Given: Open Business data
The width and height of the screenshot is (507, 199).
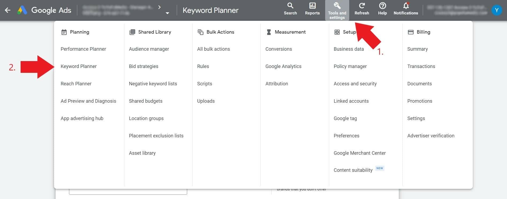Looking at the screenshot, I should (x=349, y=49).
